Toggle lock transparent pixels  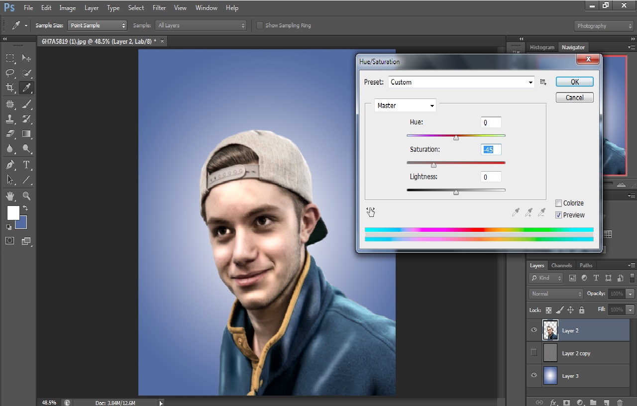pyautogui.click(x=548, y=309)
